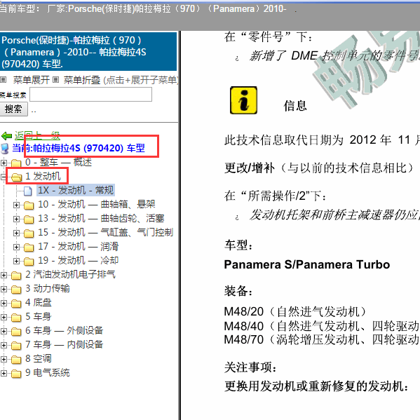This screenshot has width=420, height=420.
Task: Expand 19 - 发动机 — 冷却 node
Action: tap(16, 261)
